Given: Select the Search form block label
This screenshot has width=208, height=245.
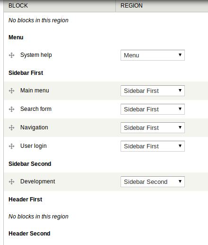Looking at the screenshot, I should pyautogui.click(x=36, y=109).
